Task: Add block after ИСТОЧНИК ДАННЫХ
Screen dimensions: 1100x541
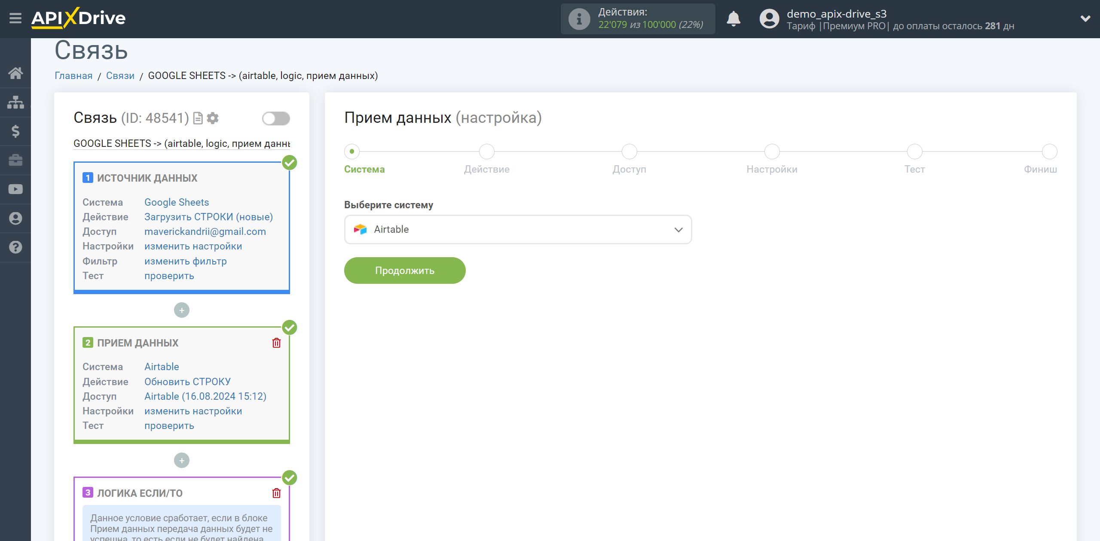Action: click(182, 310)
